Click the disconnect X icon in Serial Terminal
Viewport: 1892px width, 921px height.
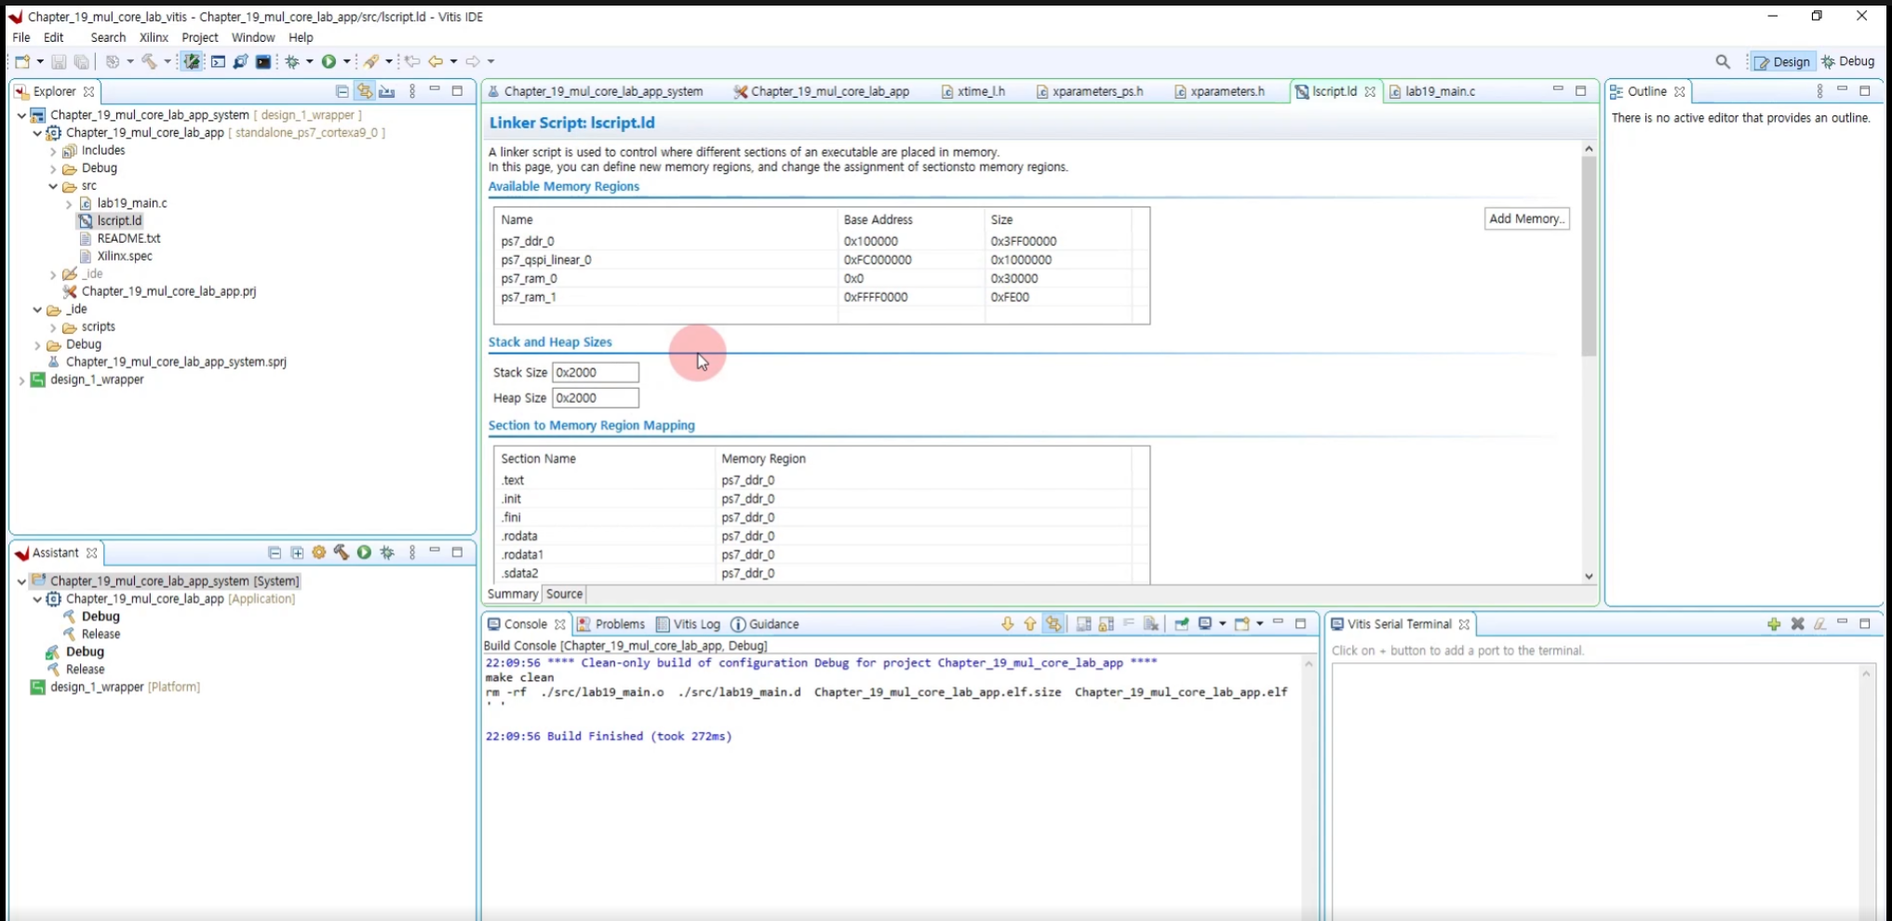[1797, 624]
